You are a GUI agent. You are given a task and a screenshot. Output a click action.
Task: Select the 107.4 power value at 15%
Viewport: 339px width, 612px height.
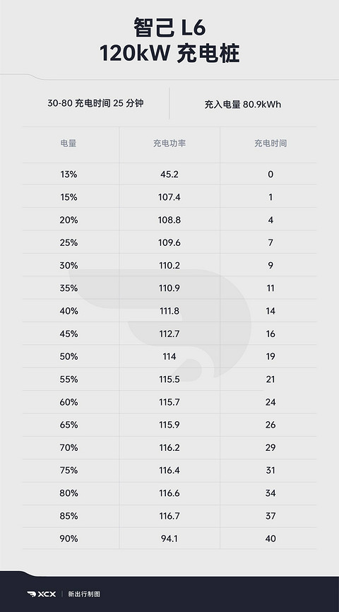tap(169, 197)
